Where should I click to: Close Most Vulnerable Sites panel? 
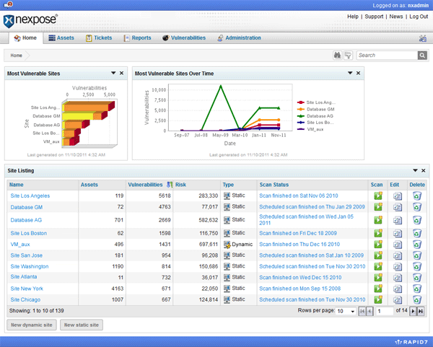[121, 73]
